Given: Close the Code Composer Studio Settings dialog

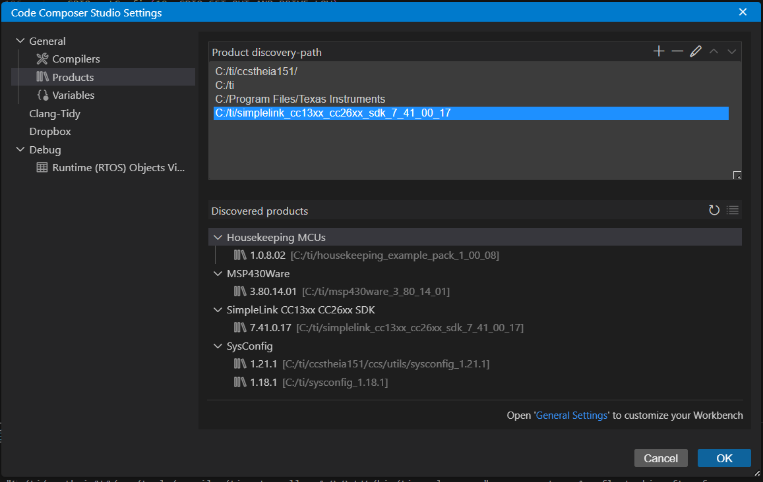Looking at the screenshot, I should (743, 12).
